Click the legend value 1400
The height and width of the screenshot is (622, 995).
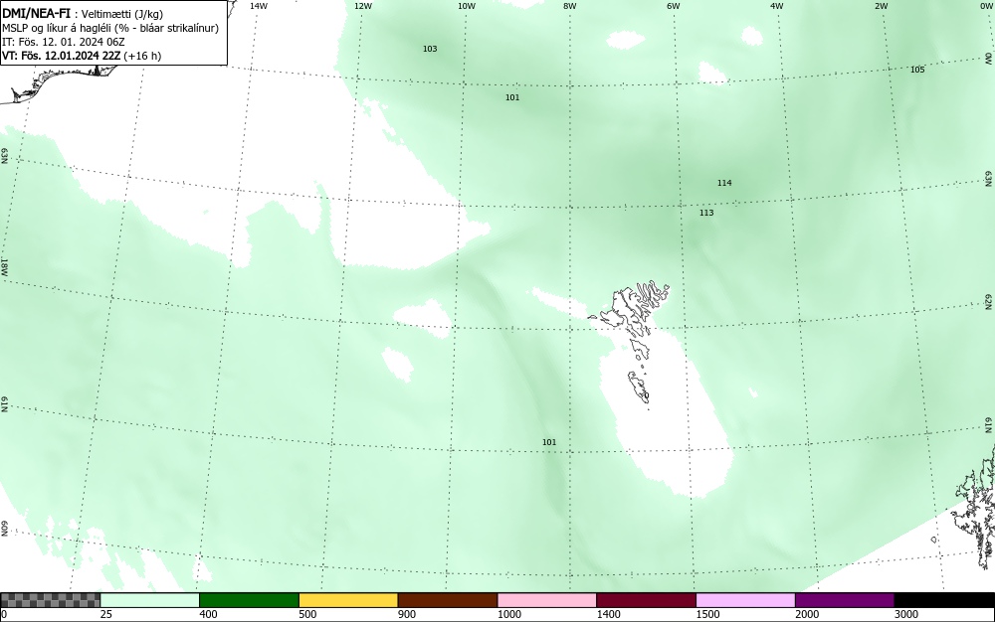[609, 614]
